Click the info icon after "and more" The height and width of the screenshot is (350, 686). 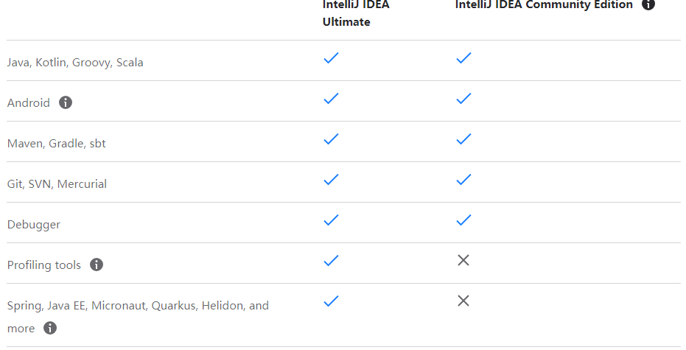(50, 328)
